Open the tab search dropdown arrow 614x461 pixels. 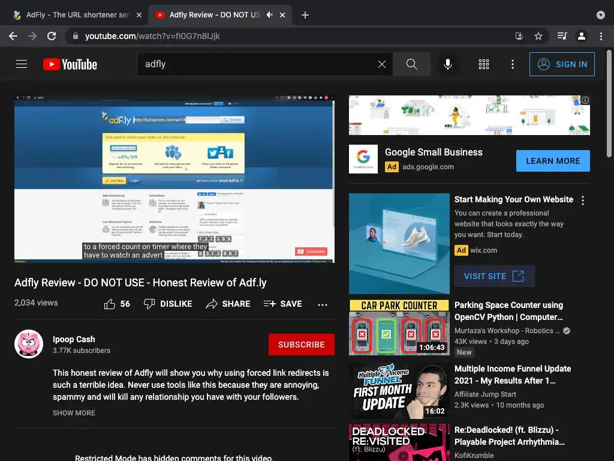click(601, 15)
